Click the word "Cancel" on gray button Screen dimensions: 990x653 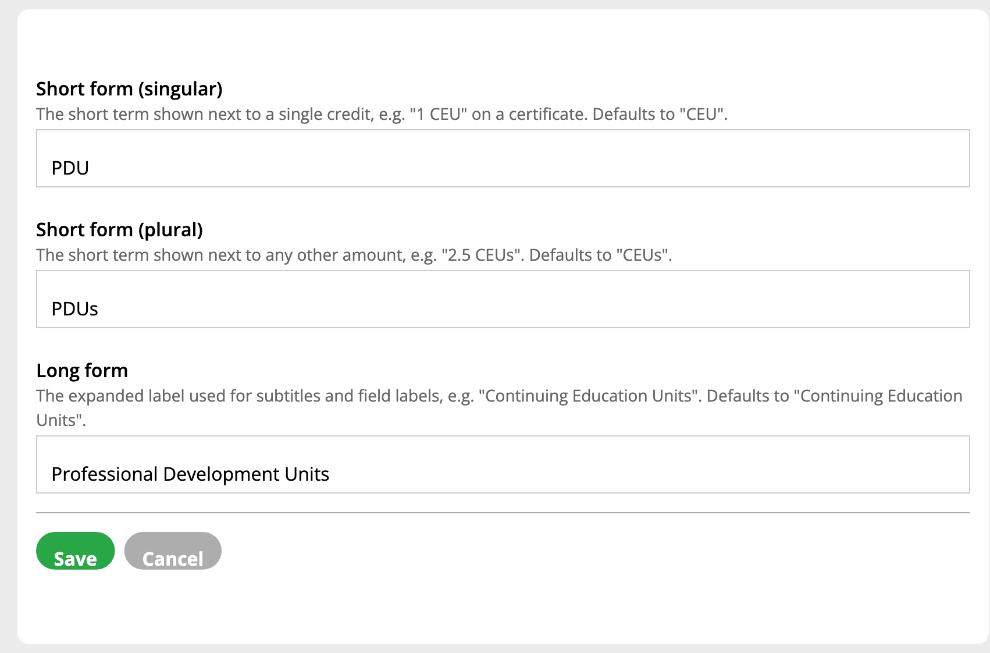[x=173, y=559]
